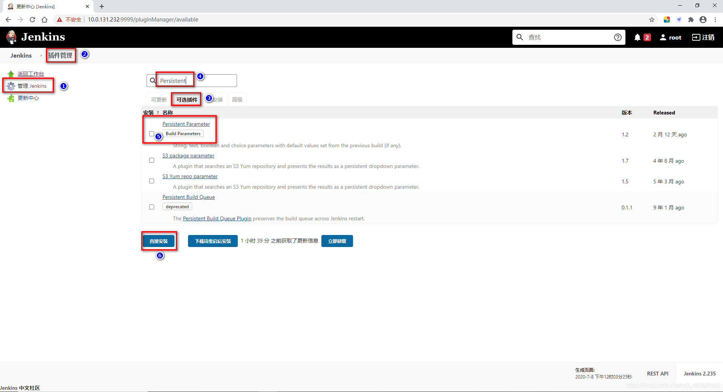Image resolution: width=723 pixels, height=392 pixels.
Task: Click the 返回工作台 sidebar link
Action: [x=31, y=74]
